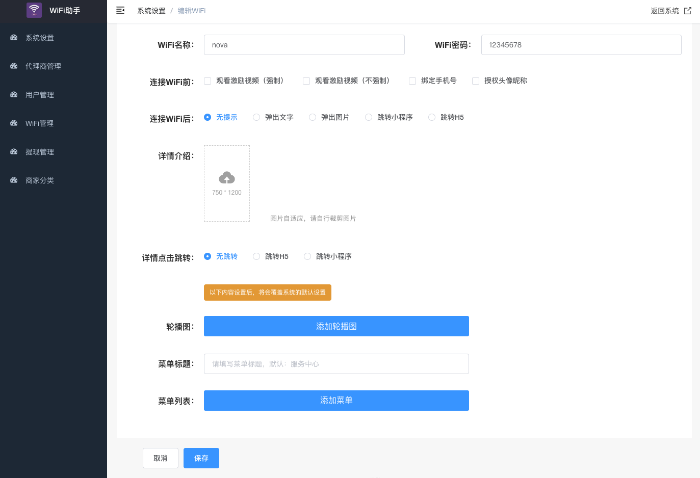Click the 代理商管理 sidebar dashboard icon

(x=14, y=66)
